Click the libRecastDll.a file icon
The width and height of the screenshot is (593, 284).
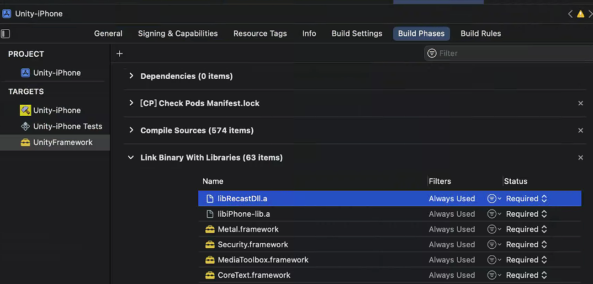[210, 199]
